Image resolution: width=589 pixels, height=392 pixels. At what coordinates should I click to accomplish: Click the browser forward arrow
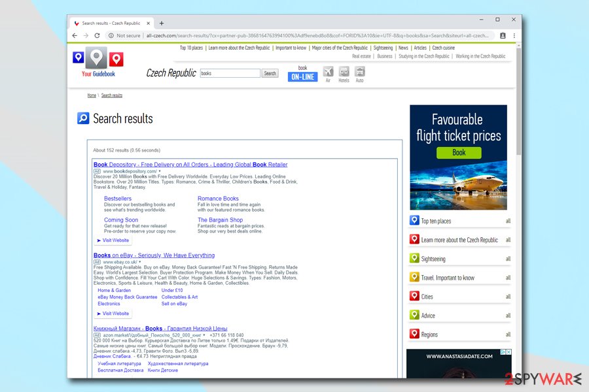[x=86, y=36]
